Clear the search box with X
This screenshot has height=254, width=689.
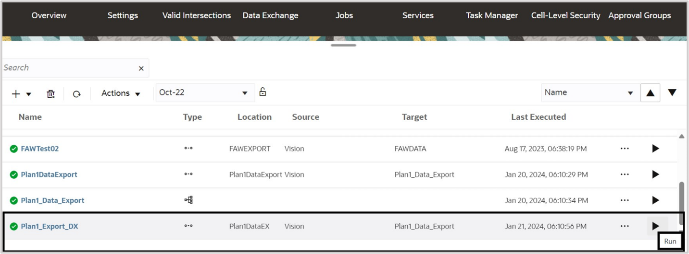[141, 69]
